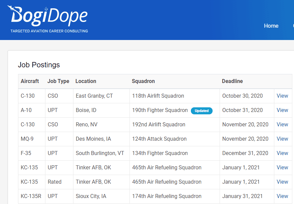
Task: Click the Job Type column header
Action: click(58, 81)
